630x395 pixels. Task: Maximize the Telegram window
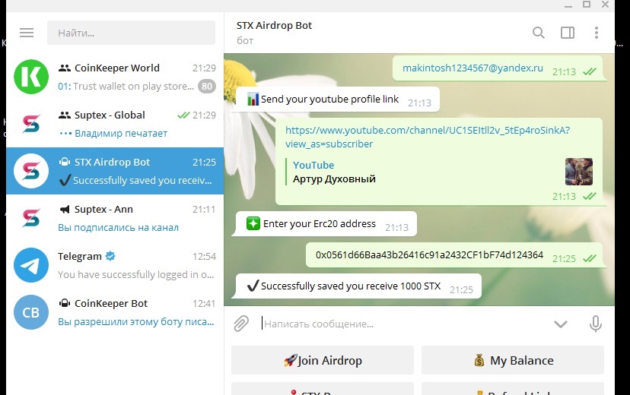pos(586,5)
